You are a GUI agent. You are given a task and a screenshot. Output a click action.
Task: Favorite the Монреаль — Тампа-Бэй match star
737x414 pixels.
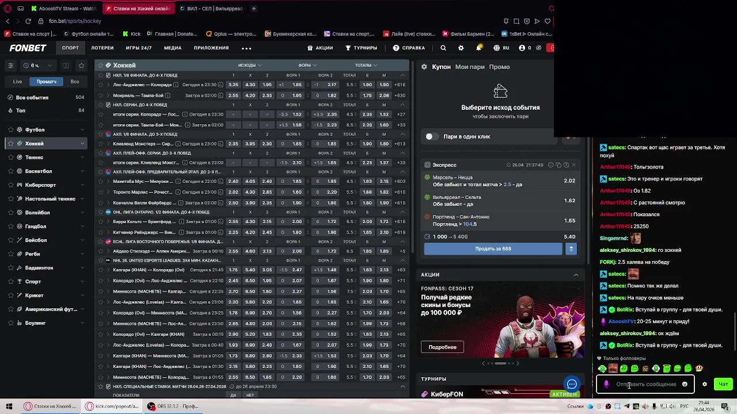[x=100, y=95]
